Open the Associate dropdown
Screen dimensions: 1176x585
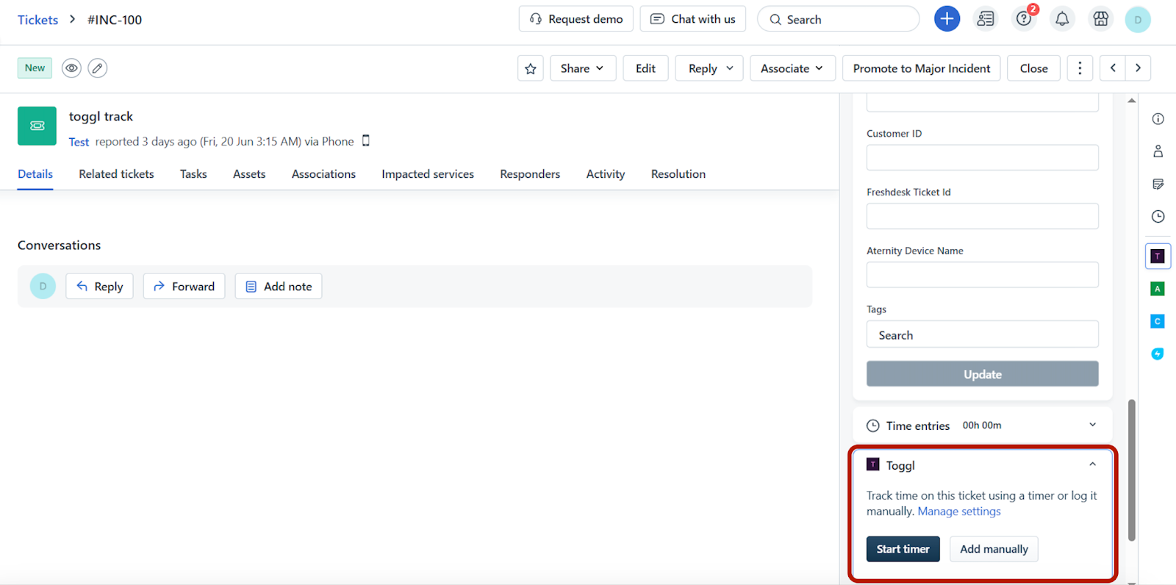[x=792, y=68]
